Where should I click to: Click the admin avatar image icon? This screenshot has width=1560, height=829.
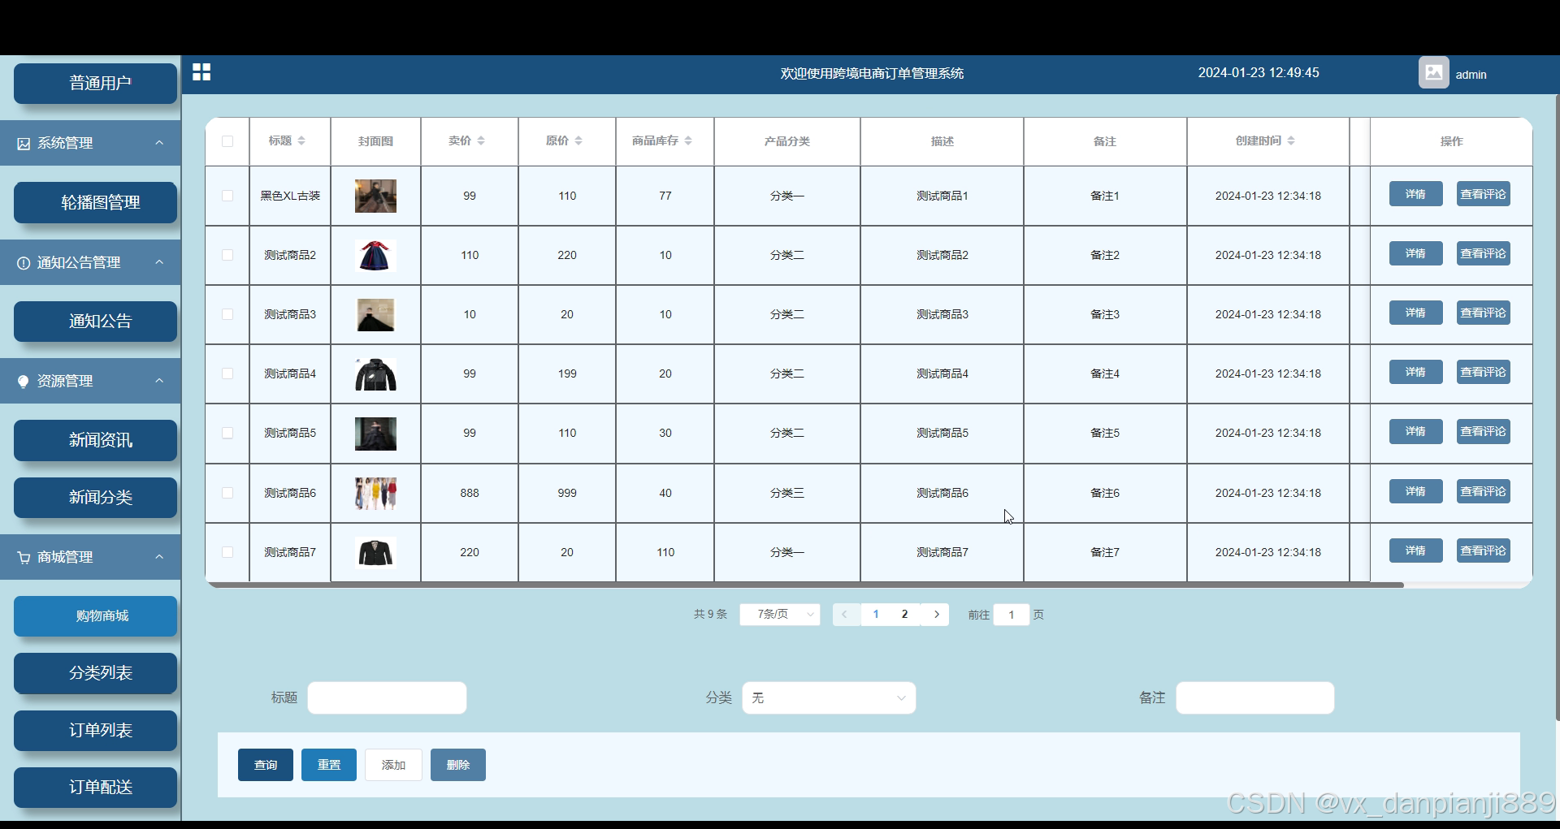(x=1434, y=73)
